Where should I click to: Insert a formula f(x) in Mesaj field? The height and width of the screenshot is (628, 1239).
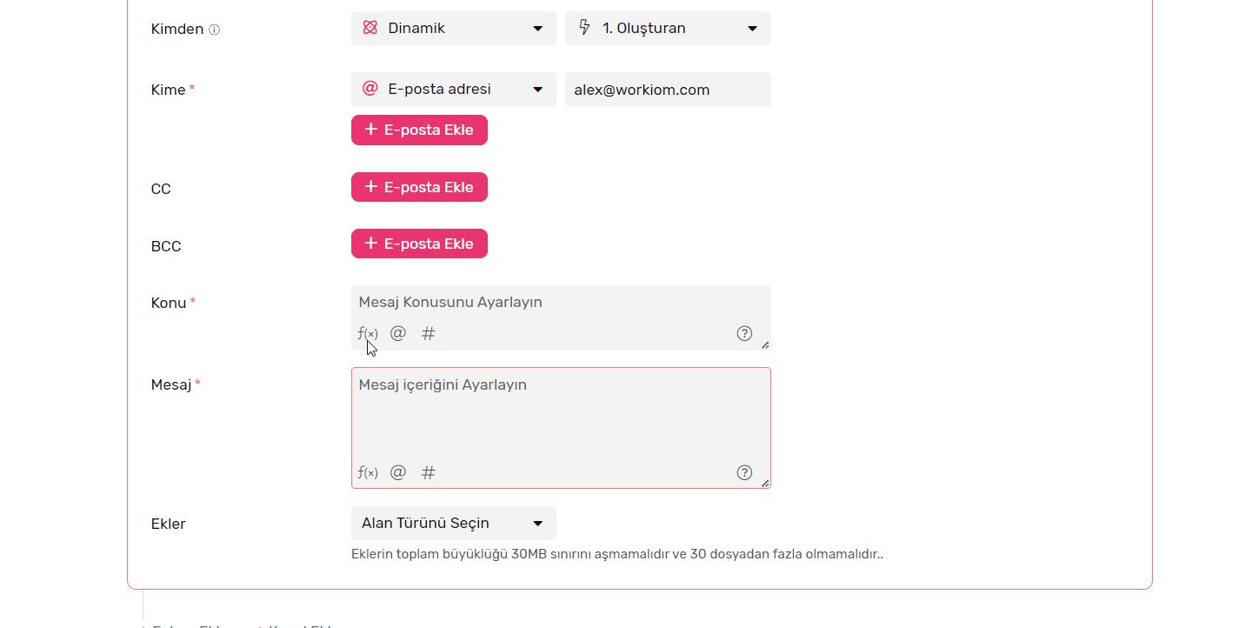click(x=368, y=472)
